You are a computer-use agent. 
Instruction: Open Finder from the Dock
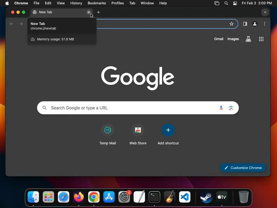[33, 197]
